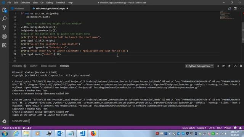Open the Debug view in activity bar
Image resolution: width=244 pixels, height=137 pixels.
(4, 37)
